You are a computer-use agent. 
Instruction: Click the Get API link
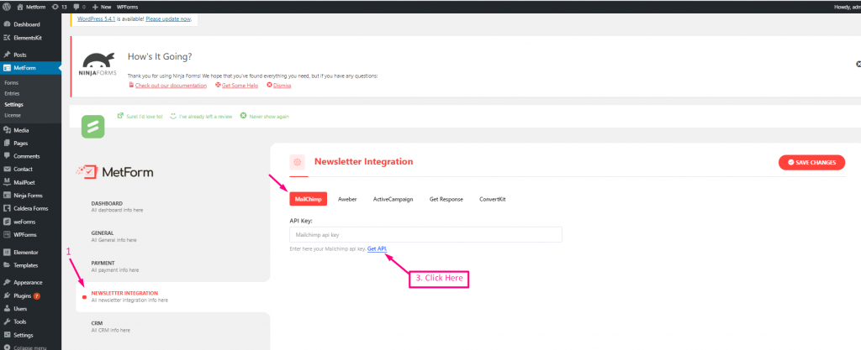tap(378, 248)
